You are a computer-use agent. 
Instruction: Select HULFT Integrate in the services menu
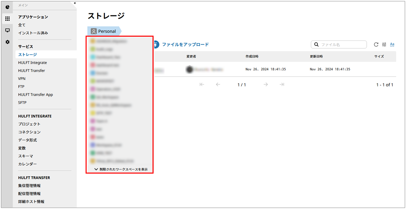(x=32, y=63)
